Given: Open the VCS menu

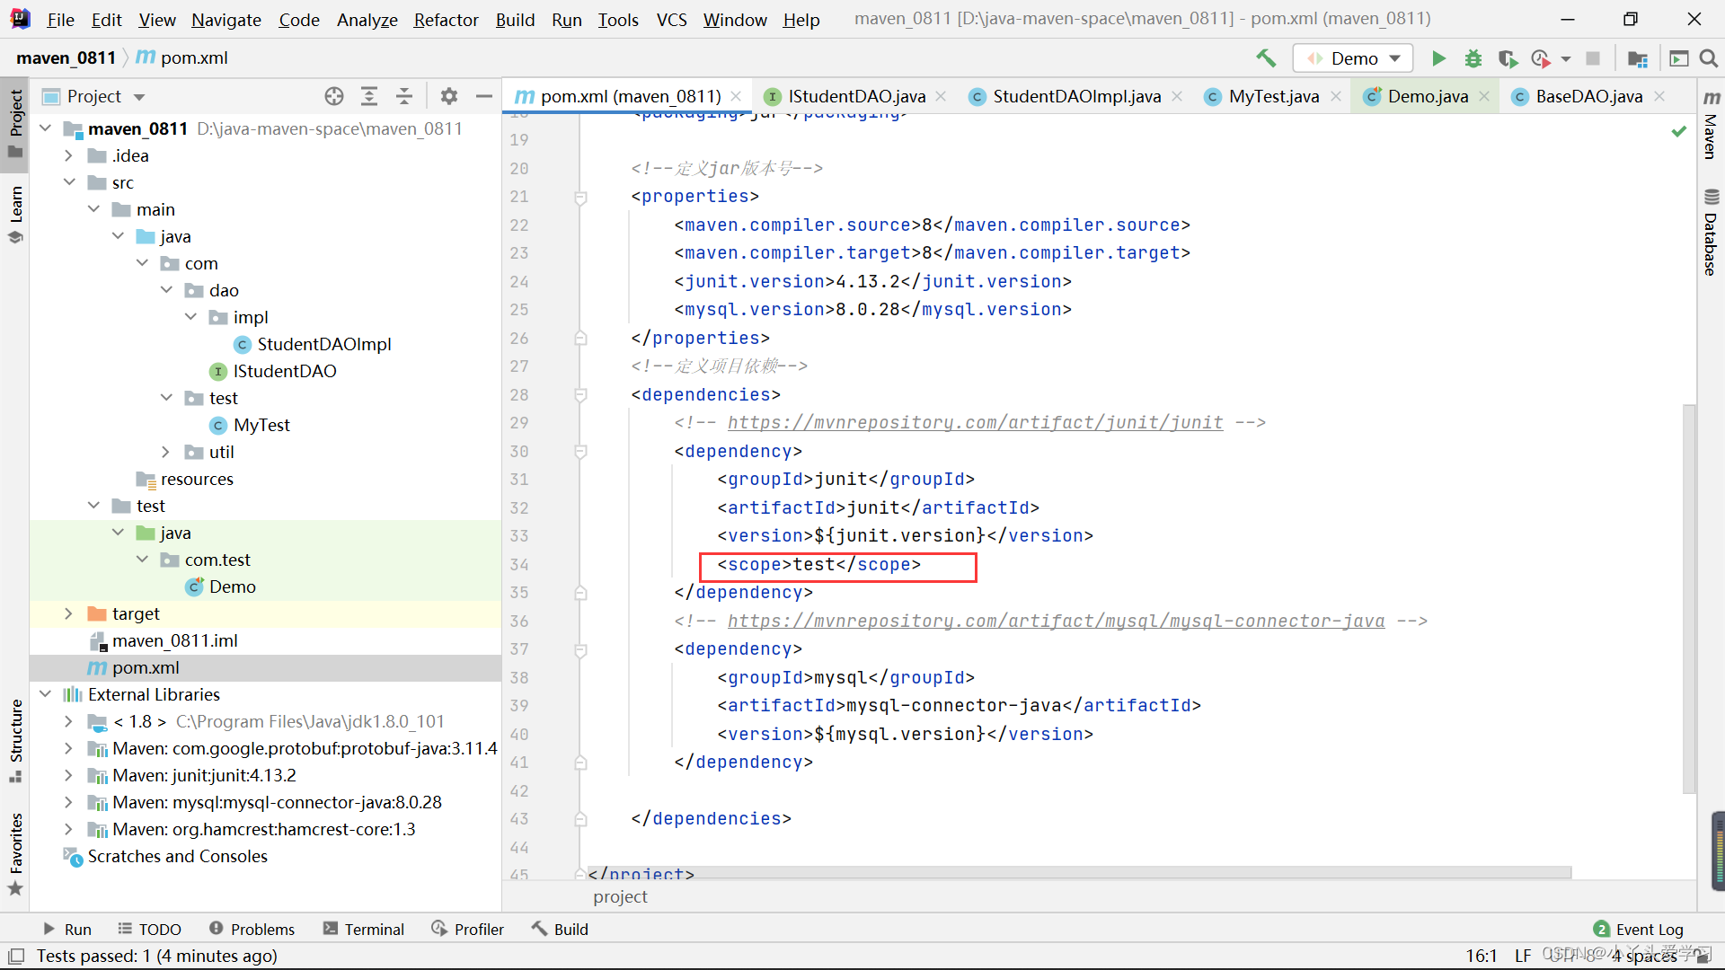Looking at the screenshot, I should tap(671, 20).
